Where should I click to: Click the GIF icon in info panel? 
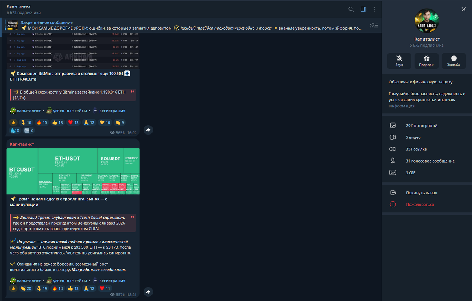tap(393, 173)
